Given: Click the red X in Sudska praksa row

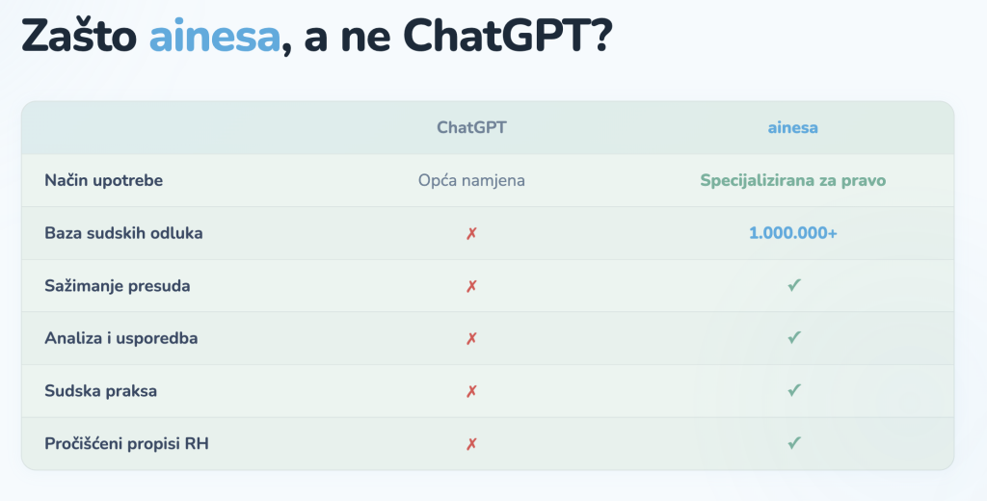Looking at the screenshot, I should coord(471,391).
